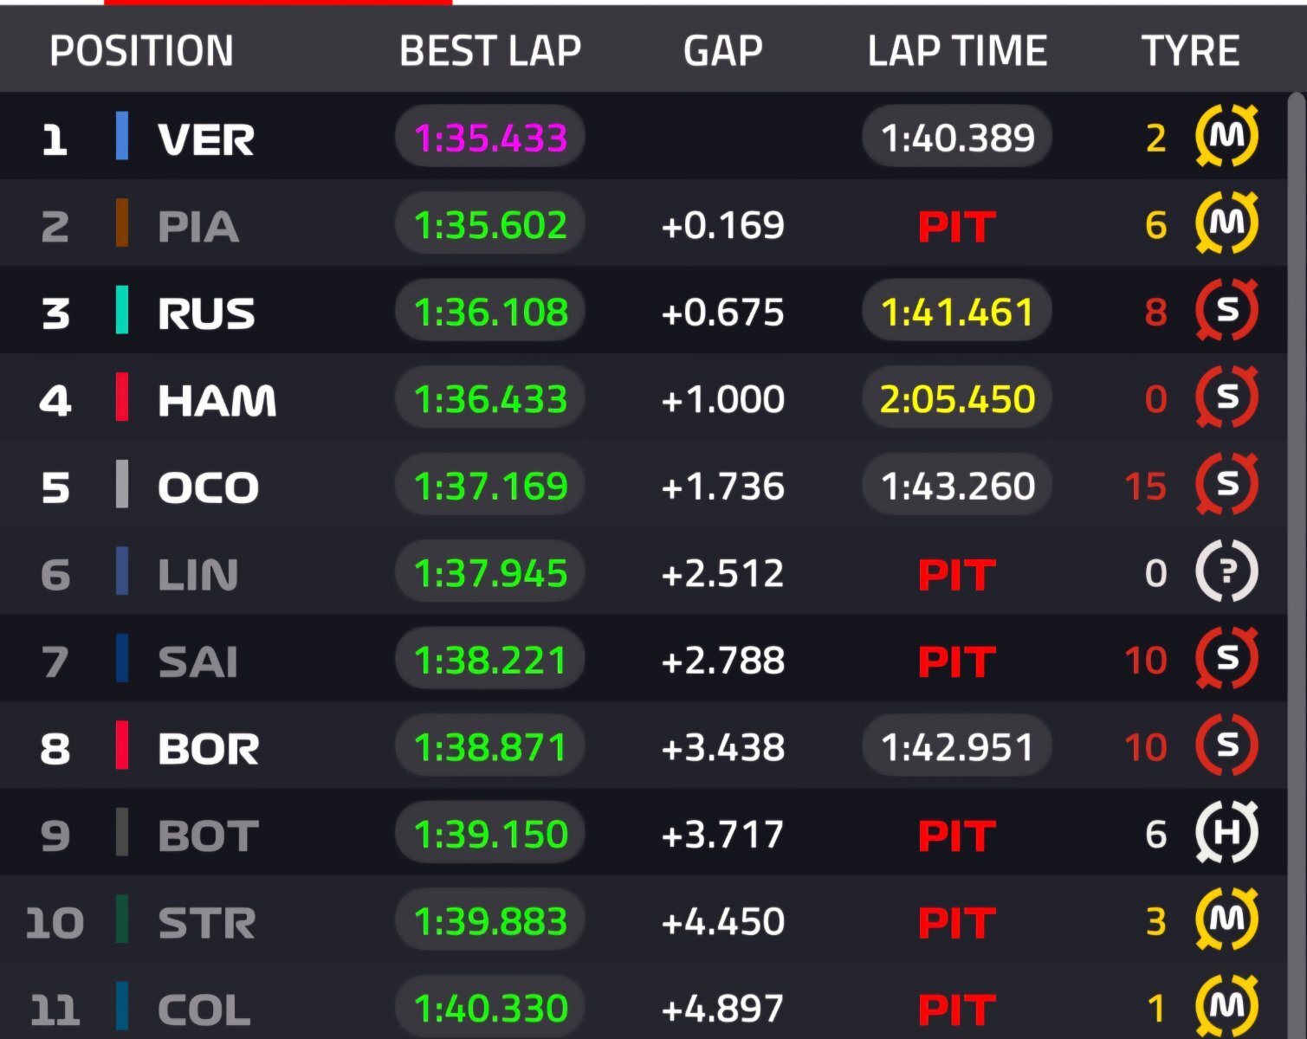Image resolution: width=1307 pixels, height=1039 pixels.
Task: Click Piastri's medium tyre icon
Action: pyautogui.click(x=1226, y=223)
